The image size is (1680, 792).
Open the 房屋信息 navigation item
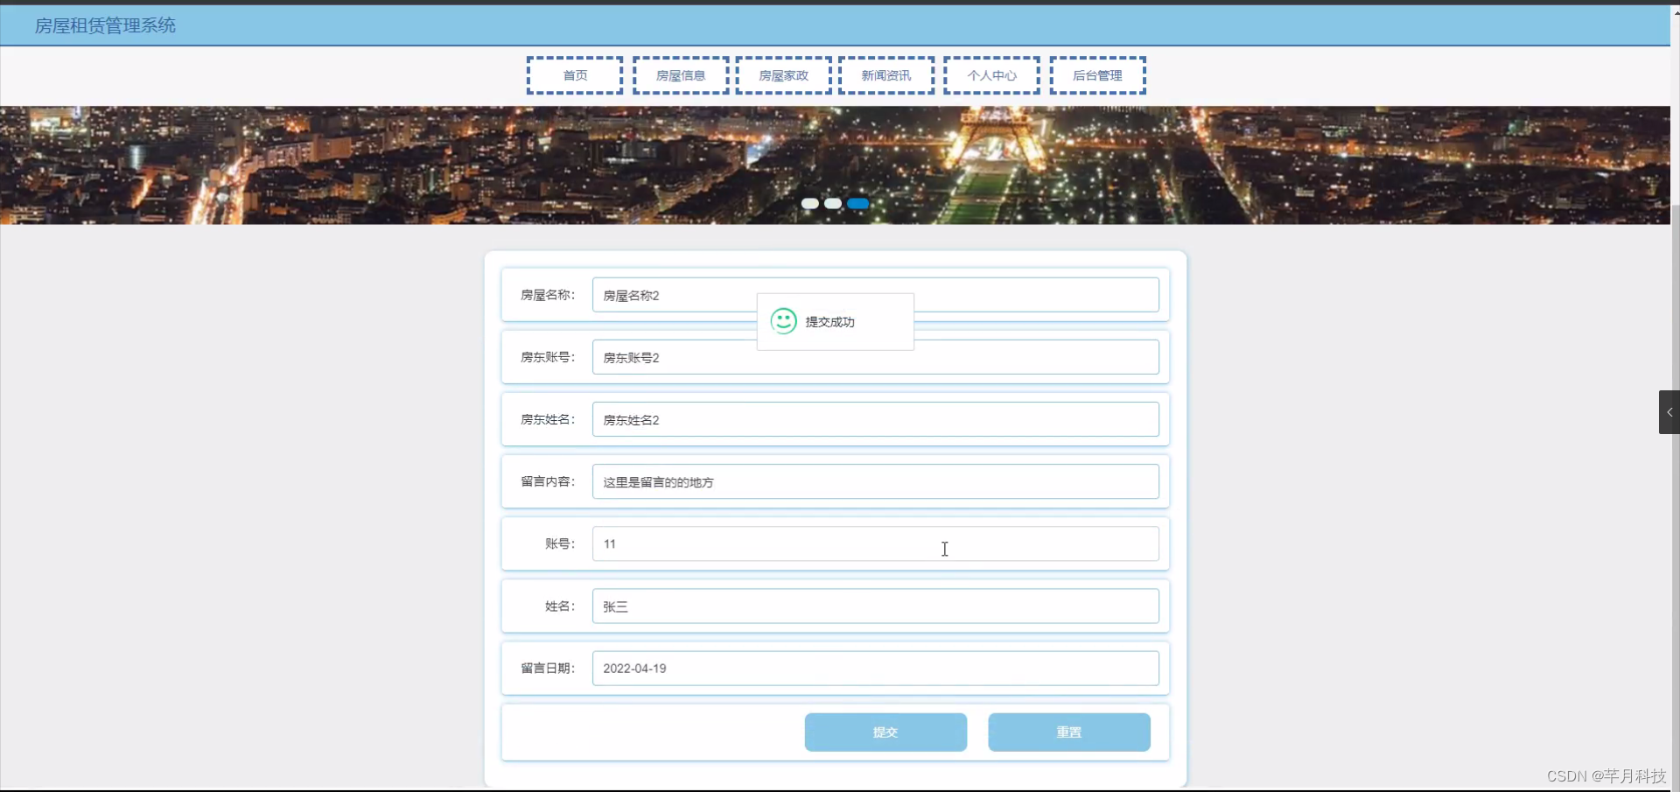680,75
